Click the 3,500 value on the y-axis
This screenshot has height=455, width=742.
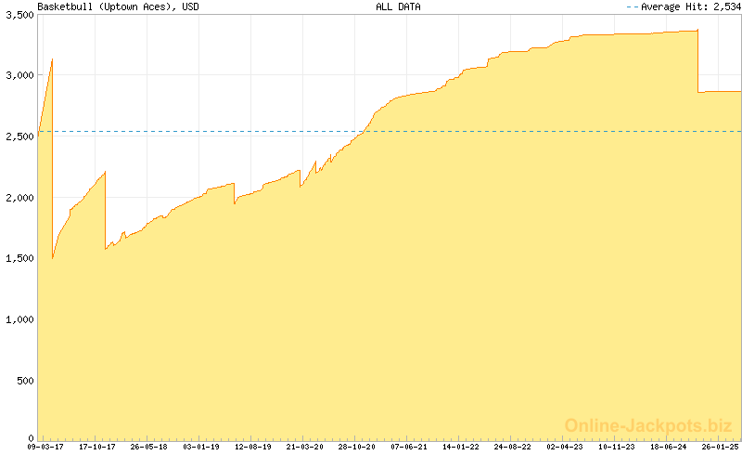(18, 17)
